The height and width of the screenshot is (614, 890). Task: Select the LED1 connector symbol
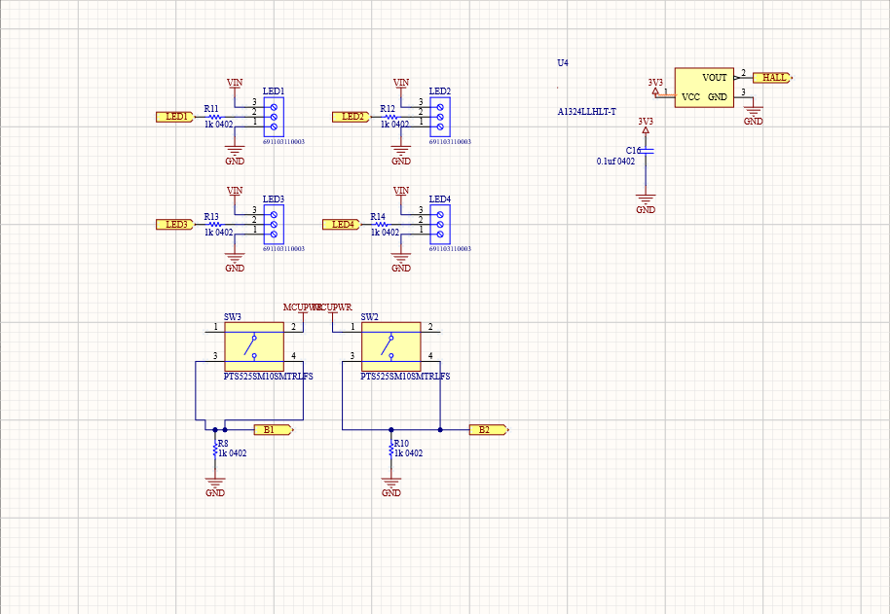pyautogui.click(x=273, y=117)
